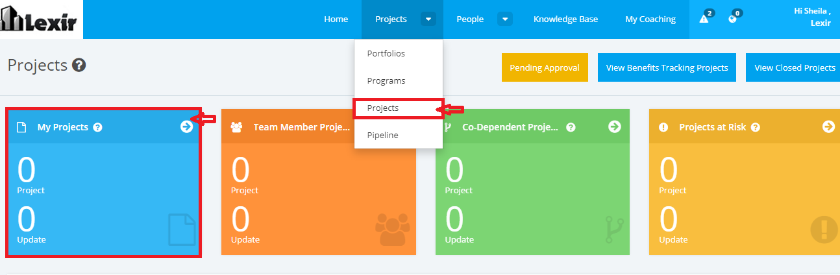
Task: Go to the Home page
Action: pos(336,19)
